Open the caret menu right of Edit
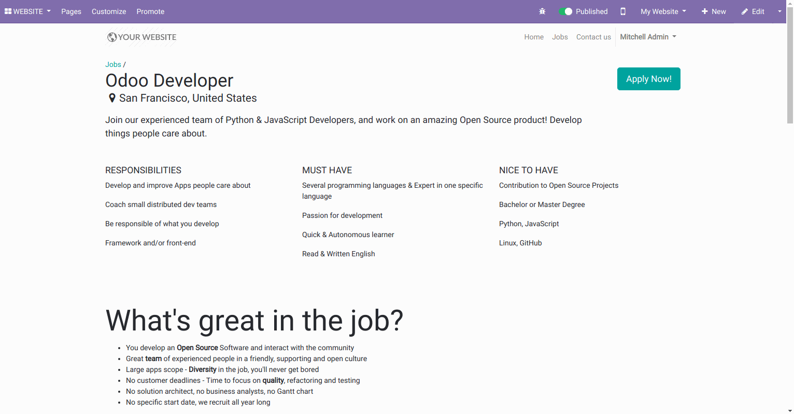 pos(779,11)
